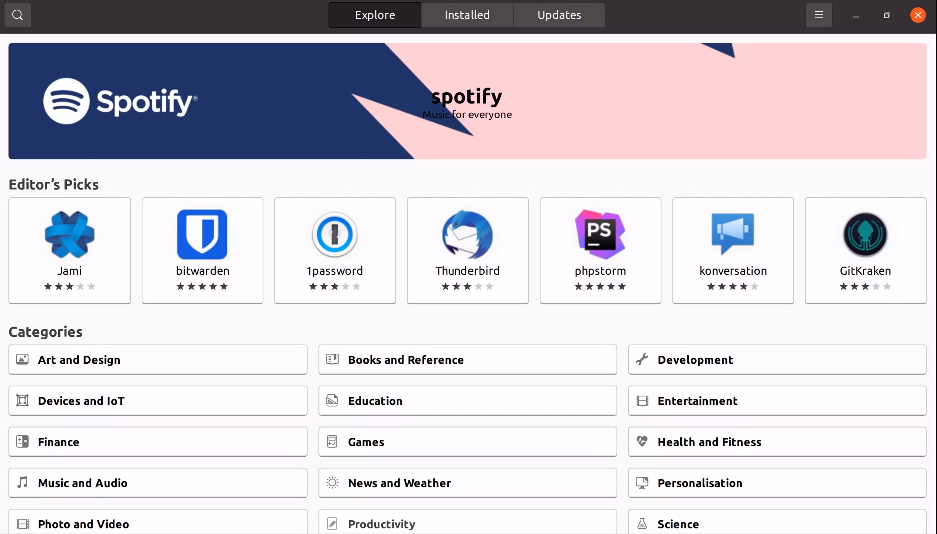Open the Books and Reference category
The image size is (937, 534).
467,360
